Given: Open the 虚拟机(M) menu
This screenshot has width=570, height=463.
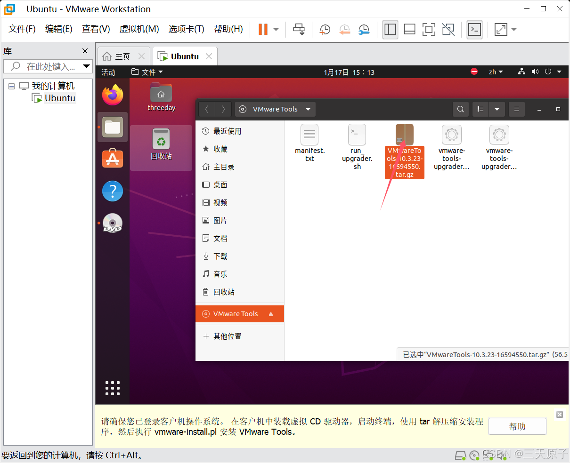Looking at the screenshot, I should coord(139,29).
